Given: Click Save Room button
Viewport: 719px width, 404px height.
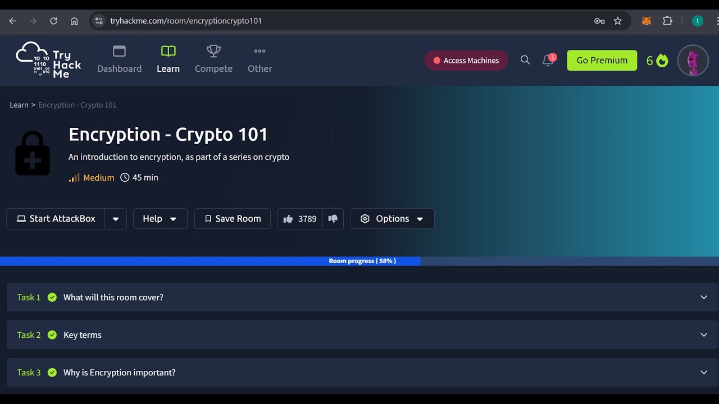Looking at the screenshot, I should point(233,219).
